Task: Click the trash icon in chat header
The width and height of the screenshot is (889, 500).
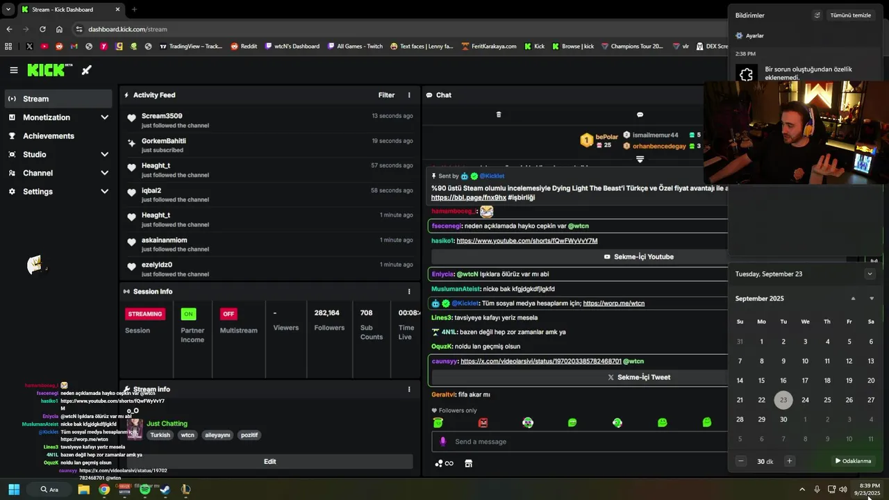Action: click(498, 115)
